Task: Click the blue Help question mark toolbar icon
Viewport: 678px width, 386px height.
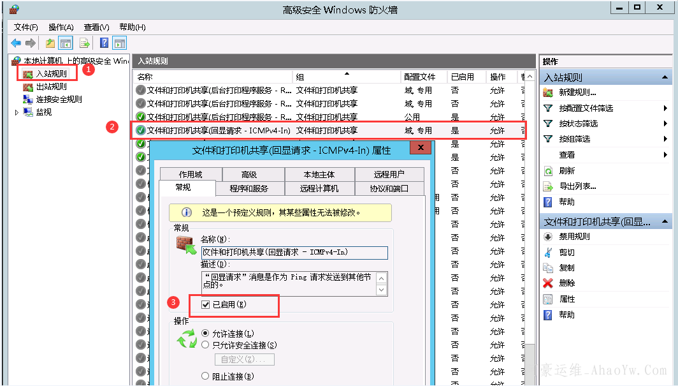Action: coord(105,43)
